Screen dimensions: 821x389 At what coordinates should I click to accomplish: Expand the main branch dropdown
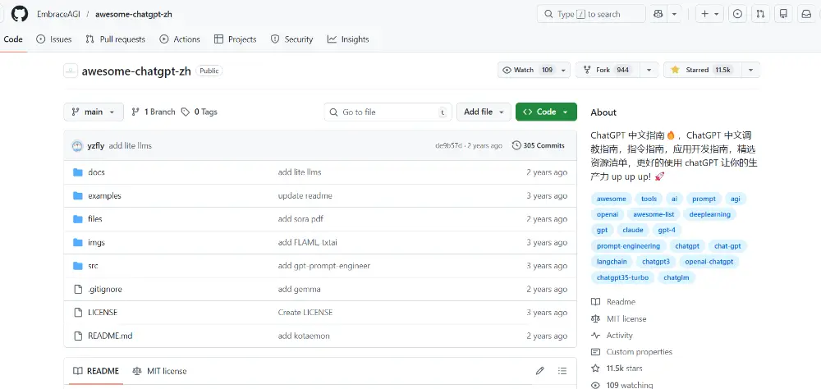point(94,112)
